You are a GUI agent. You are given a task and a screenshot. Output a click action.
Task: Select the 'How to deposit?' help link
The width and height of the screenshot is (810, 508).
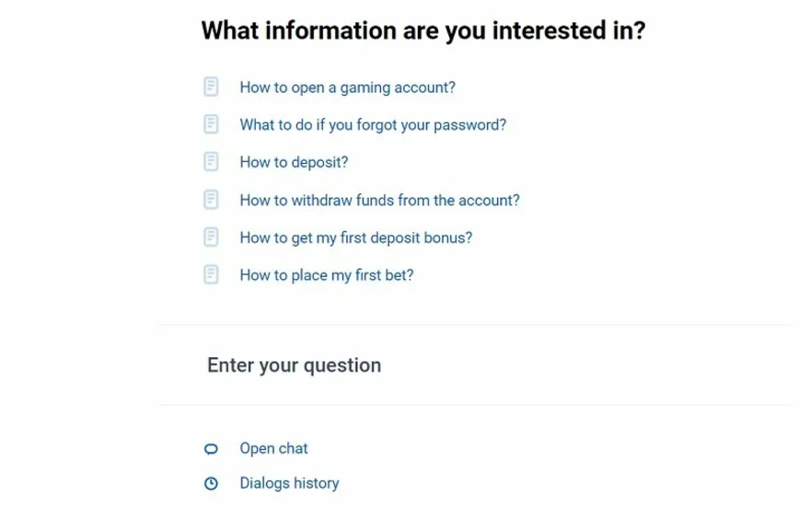coord(294,162)
